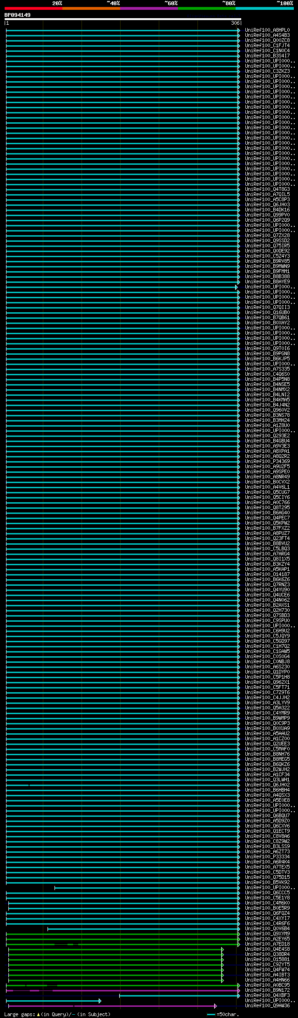This screenshot has height=1018, width=298.
Task: Select the UniRef100_B9PGN8 label
Action: tap(267, 353)
